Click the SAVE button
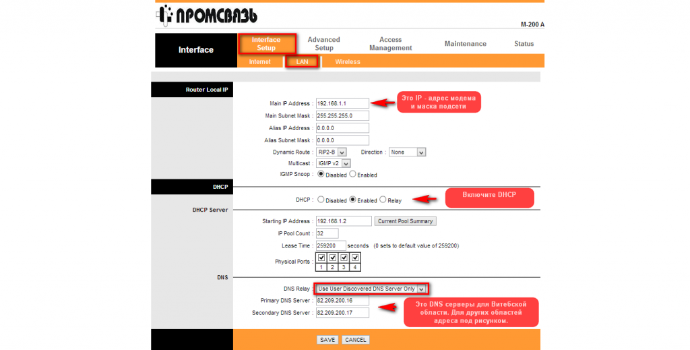Image resolution: width=690 pixels, height=350 pixels. 327,340
